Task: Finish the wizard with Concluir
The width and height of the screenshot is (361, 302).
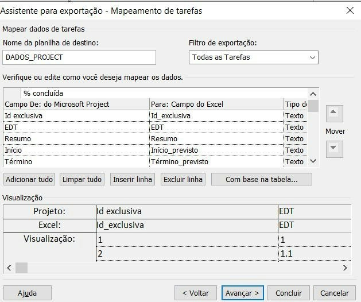Action: (289, 293)
